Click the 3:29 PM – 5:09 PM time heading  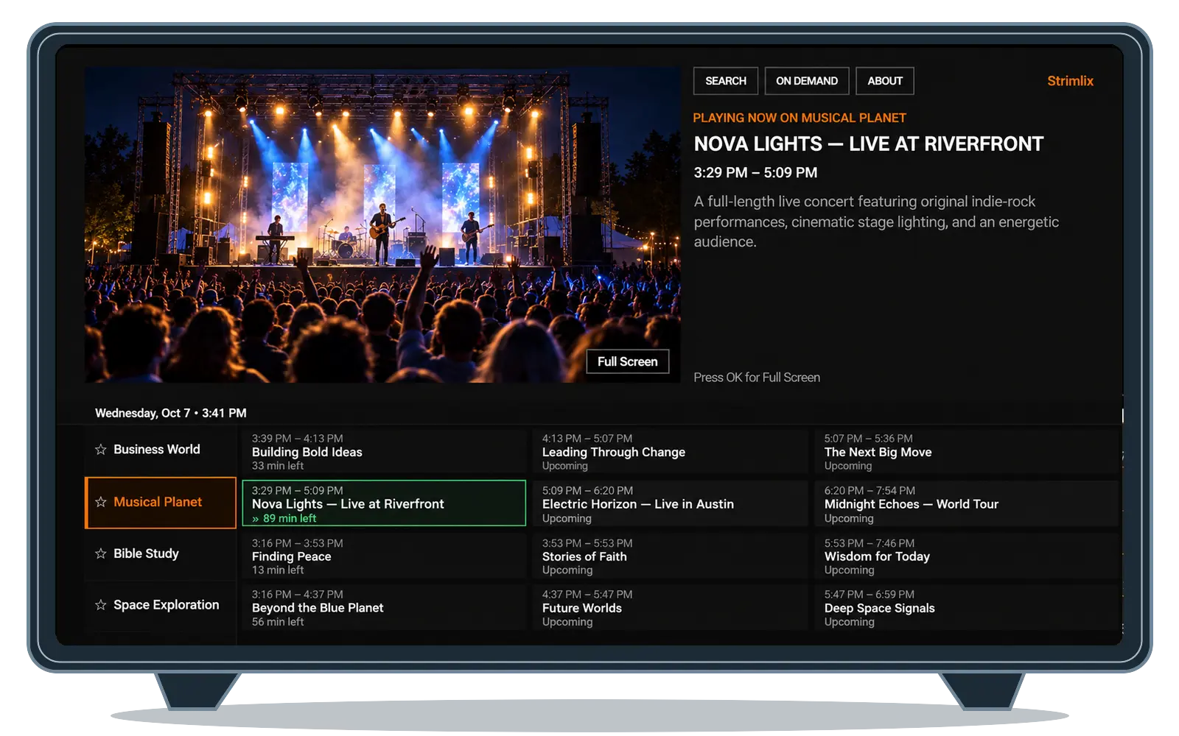click(755, 172)
